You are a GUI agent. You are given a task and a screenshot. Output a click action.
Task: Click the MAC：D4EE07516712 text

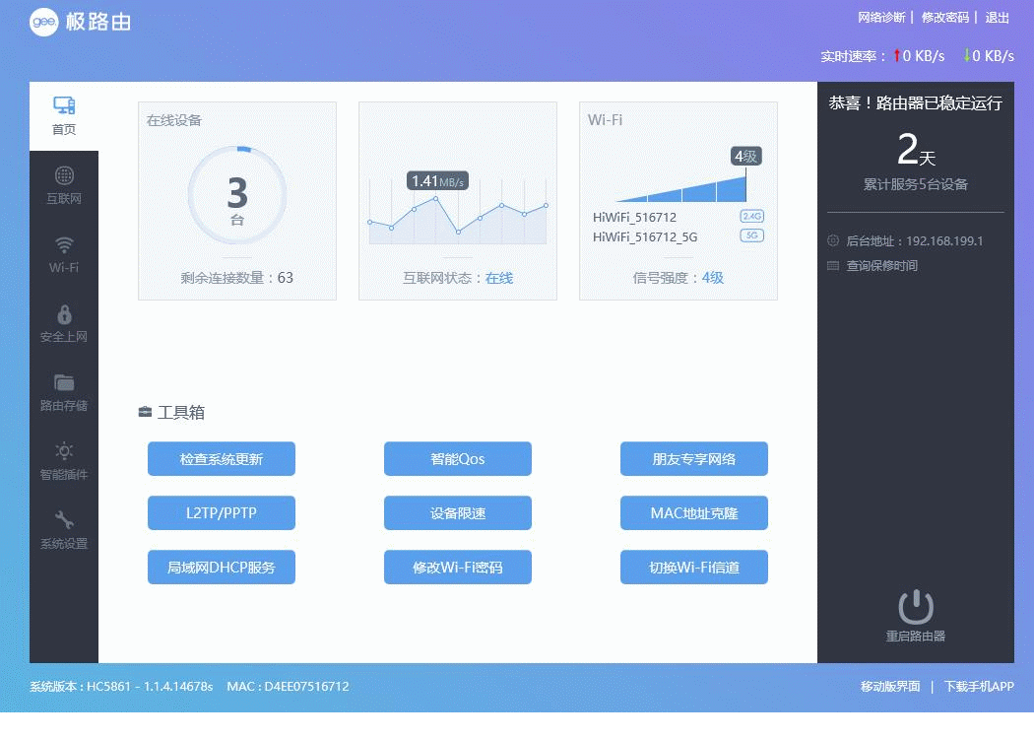coord(289,686)
